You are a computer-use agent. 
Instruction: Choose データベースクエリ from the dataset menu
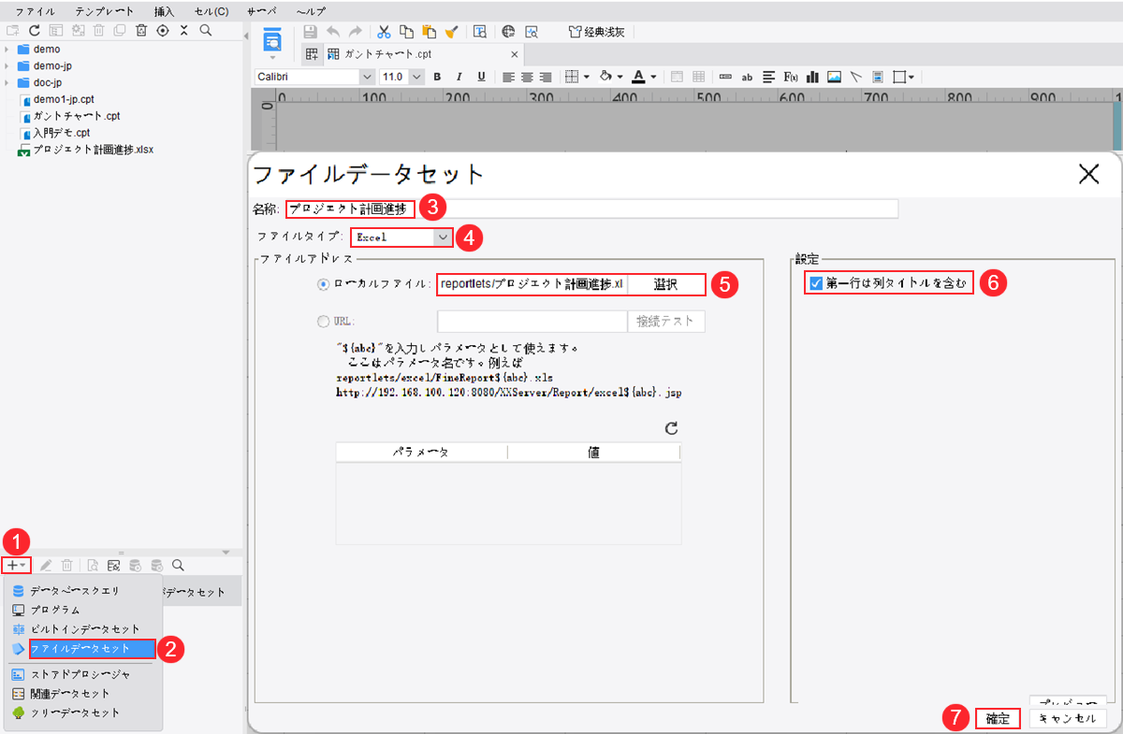pyautogui.click(x=75, y=591)
